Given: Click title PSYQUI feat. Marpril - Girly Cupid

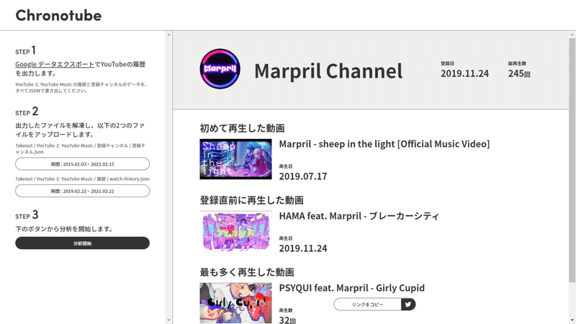Looking at the screenshot, I should (352, 288).
